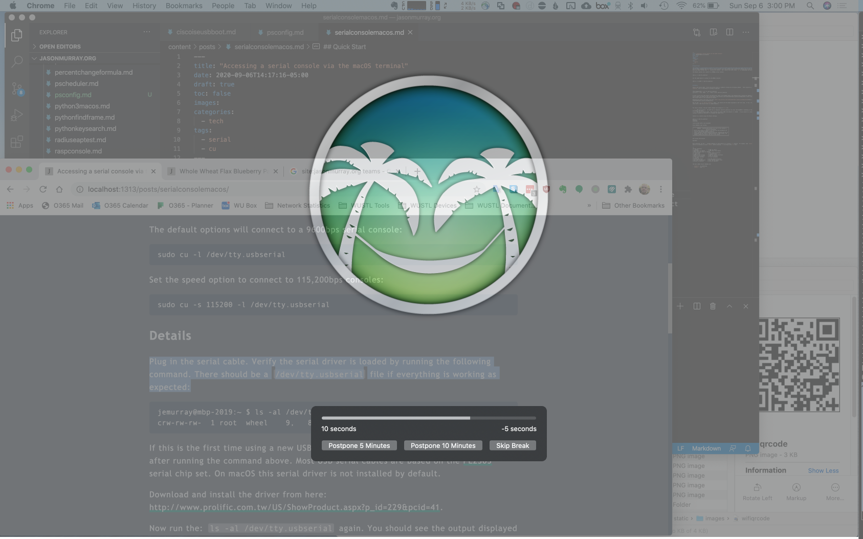Open pythonkeysearch.md in the explorer

85,128
